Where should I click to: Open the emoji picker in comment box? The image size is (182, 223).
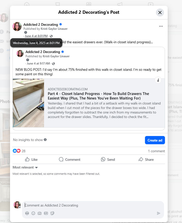[x=33, y=213]
